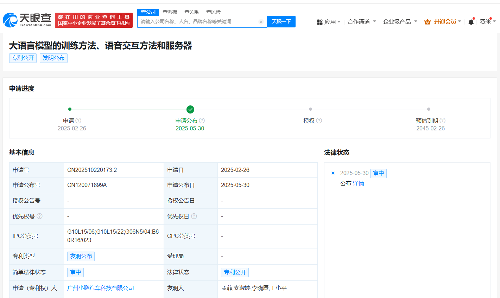
Task: Open the 详情 link under 法律状态
Action: tap(359, 183)
